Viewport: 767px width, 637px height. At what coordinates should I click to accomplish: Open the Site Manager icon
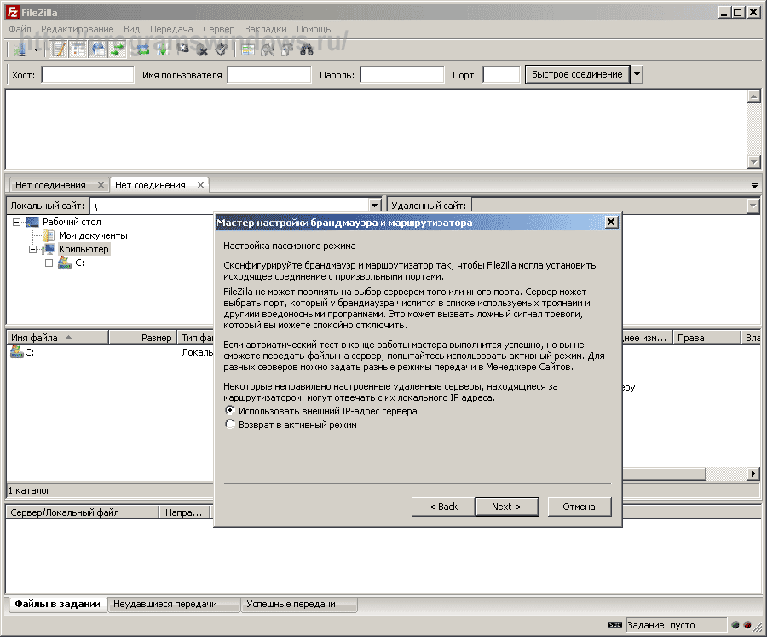coord(20,49)
